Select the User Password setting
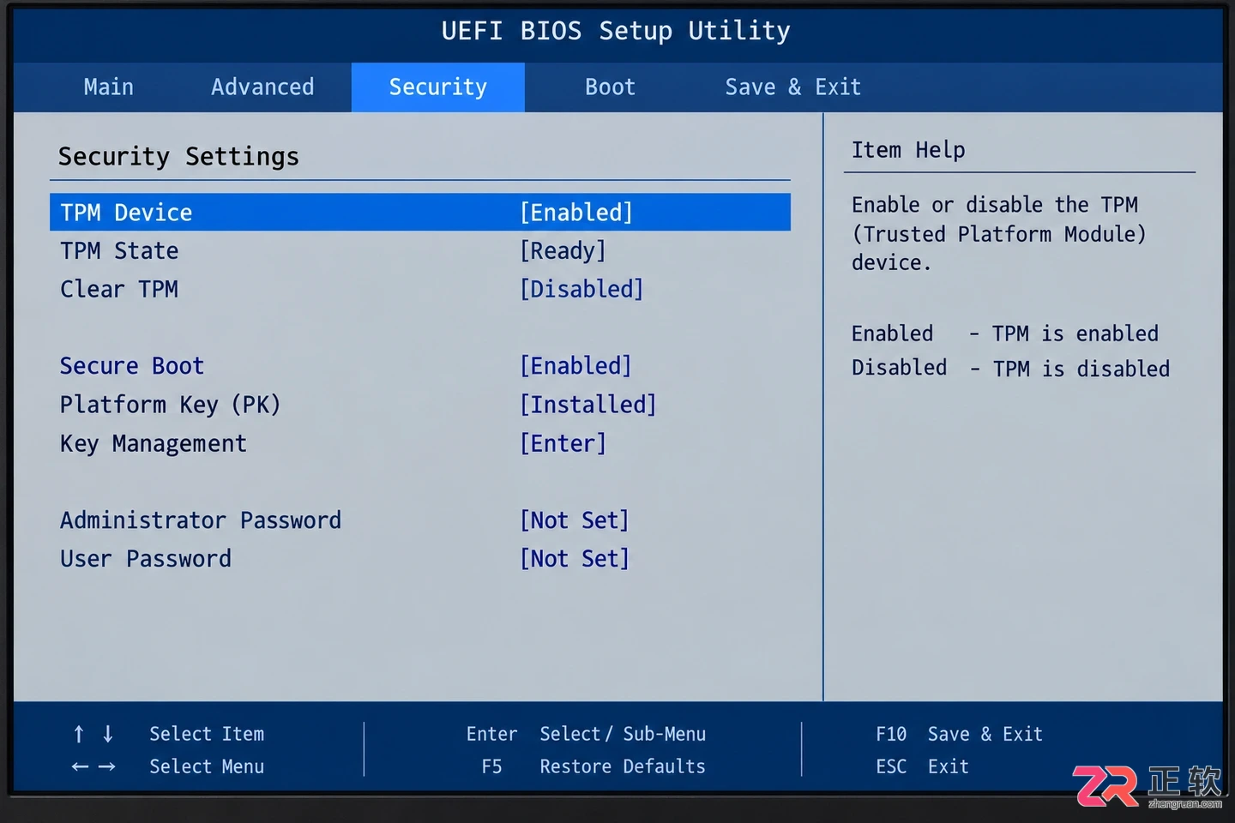 tap(146, 559)
